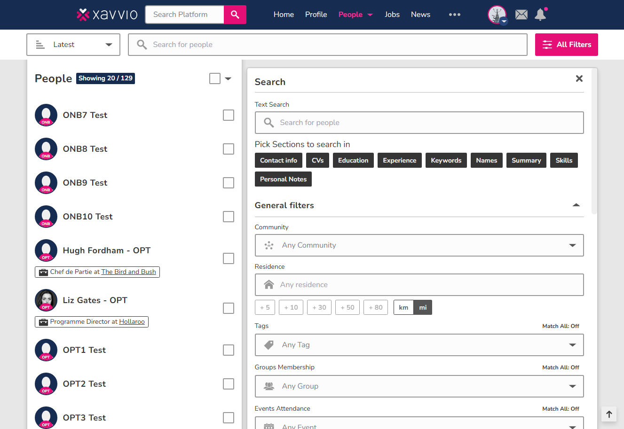The image size is (624, 429).
Task: Click the ONB10 Test avatar icon
Action: 46,217
